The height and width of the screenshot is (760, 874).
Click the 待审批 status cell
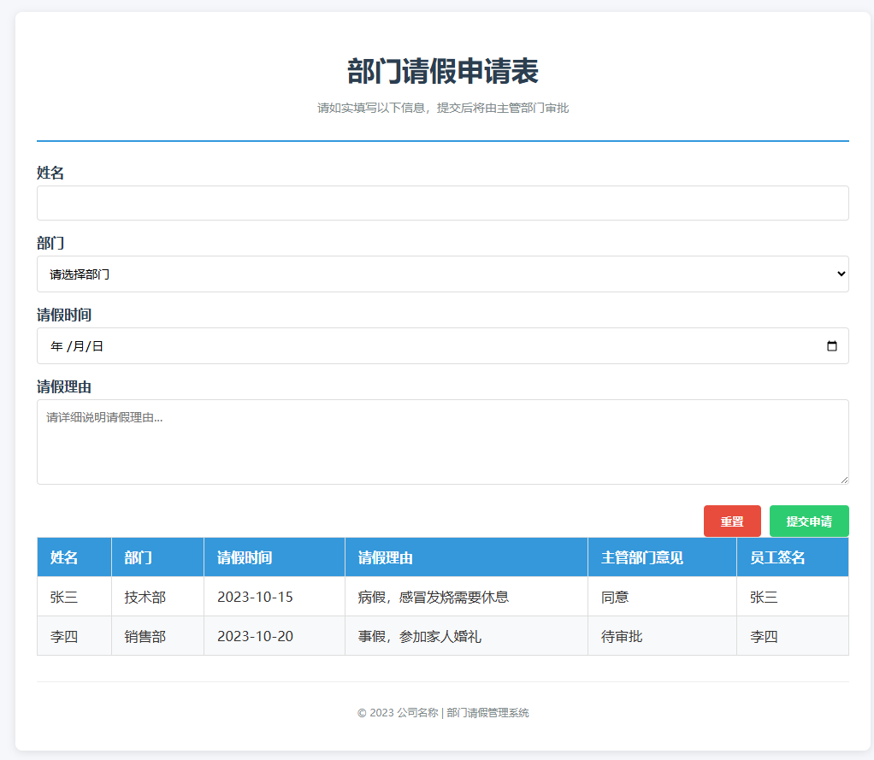click(622, 636)
